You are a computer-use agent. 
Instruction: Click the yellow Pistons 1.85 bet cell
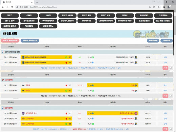click(x=113, y=113)
